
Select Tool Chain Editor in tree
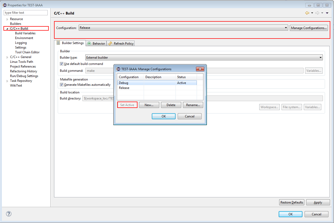pos(27,52)
